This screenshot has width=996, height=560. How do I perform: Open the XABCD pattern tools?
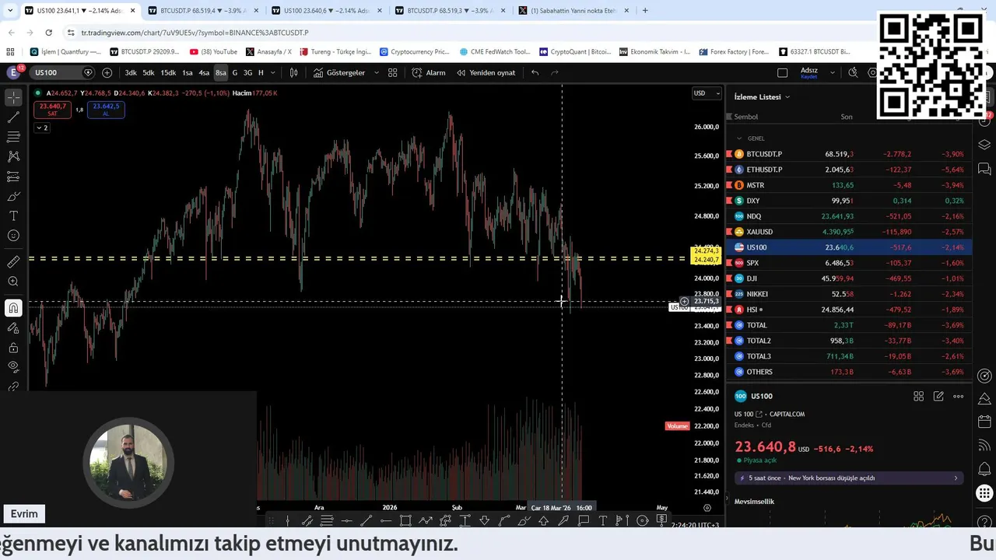[13, 156]
